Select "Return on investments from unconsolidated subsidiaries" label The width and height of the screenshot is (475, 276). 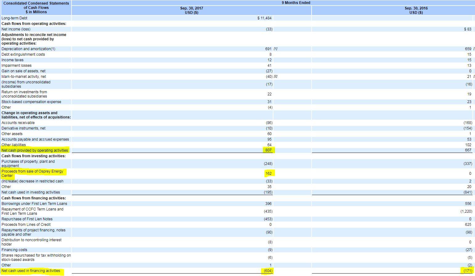click(24, 94)
